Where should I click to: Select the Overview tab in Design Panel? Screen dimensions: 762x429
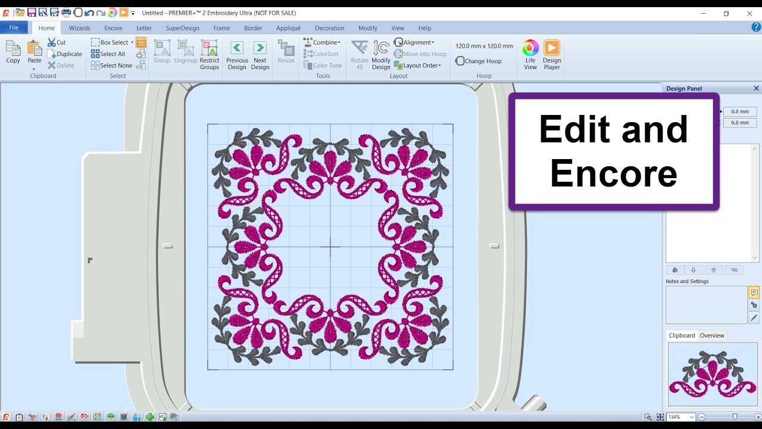[x=712, y=335]
